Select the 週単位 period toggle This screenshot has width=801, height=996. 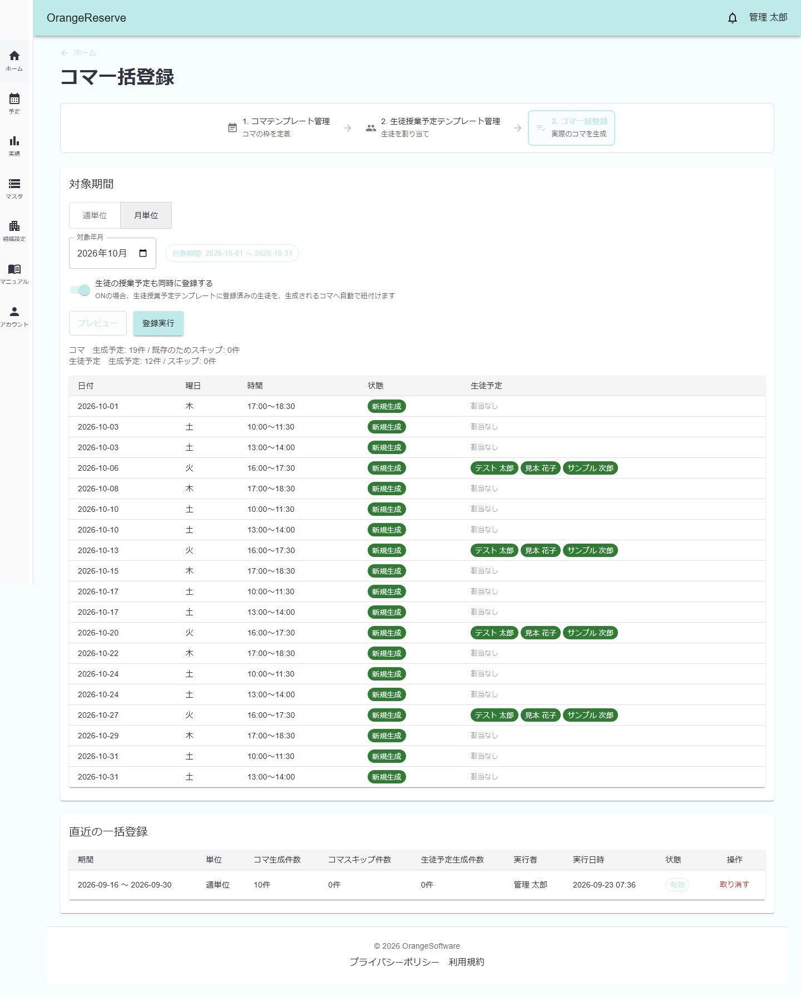coord(95,215)
